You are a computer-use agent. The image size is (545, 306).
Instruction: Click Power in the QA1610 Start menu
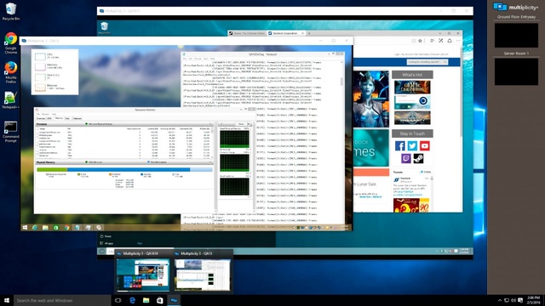click(106, 236)
